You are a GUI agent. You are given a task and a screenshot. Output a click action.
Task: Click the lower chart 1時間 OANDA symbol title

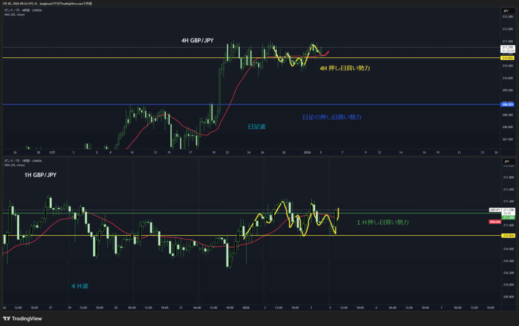point(23,161)
